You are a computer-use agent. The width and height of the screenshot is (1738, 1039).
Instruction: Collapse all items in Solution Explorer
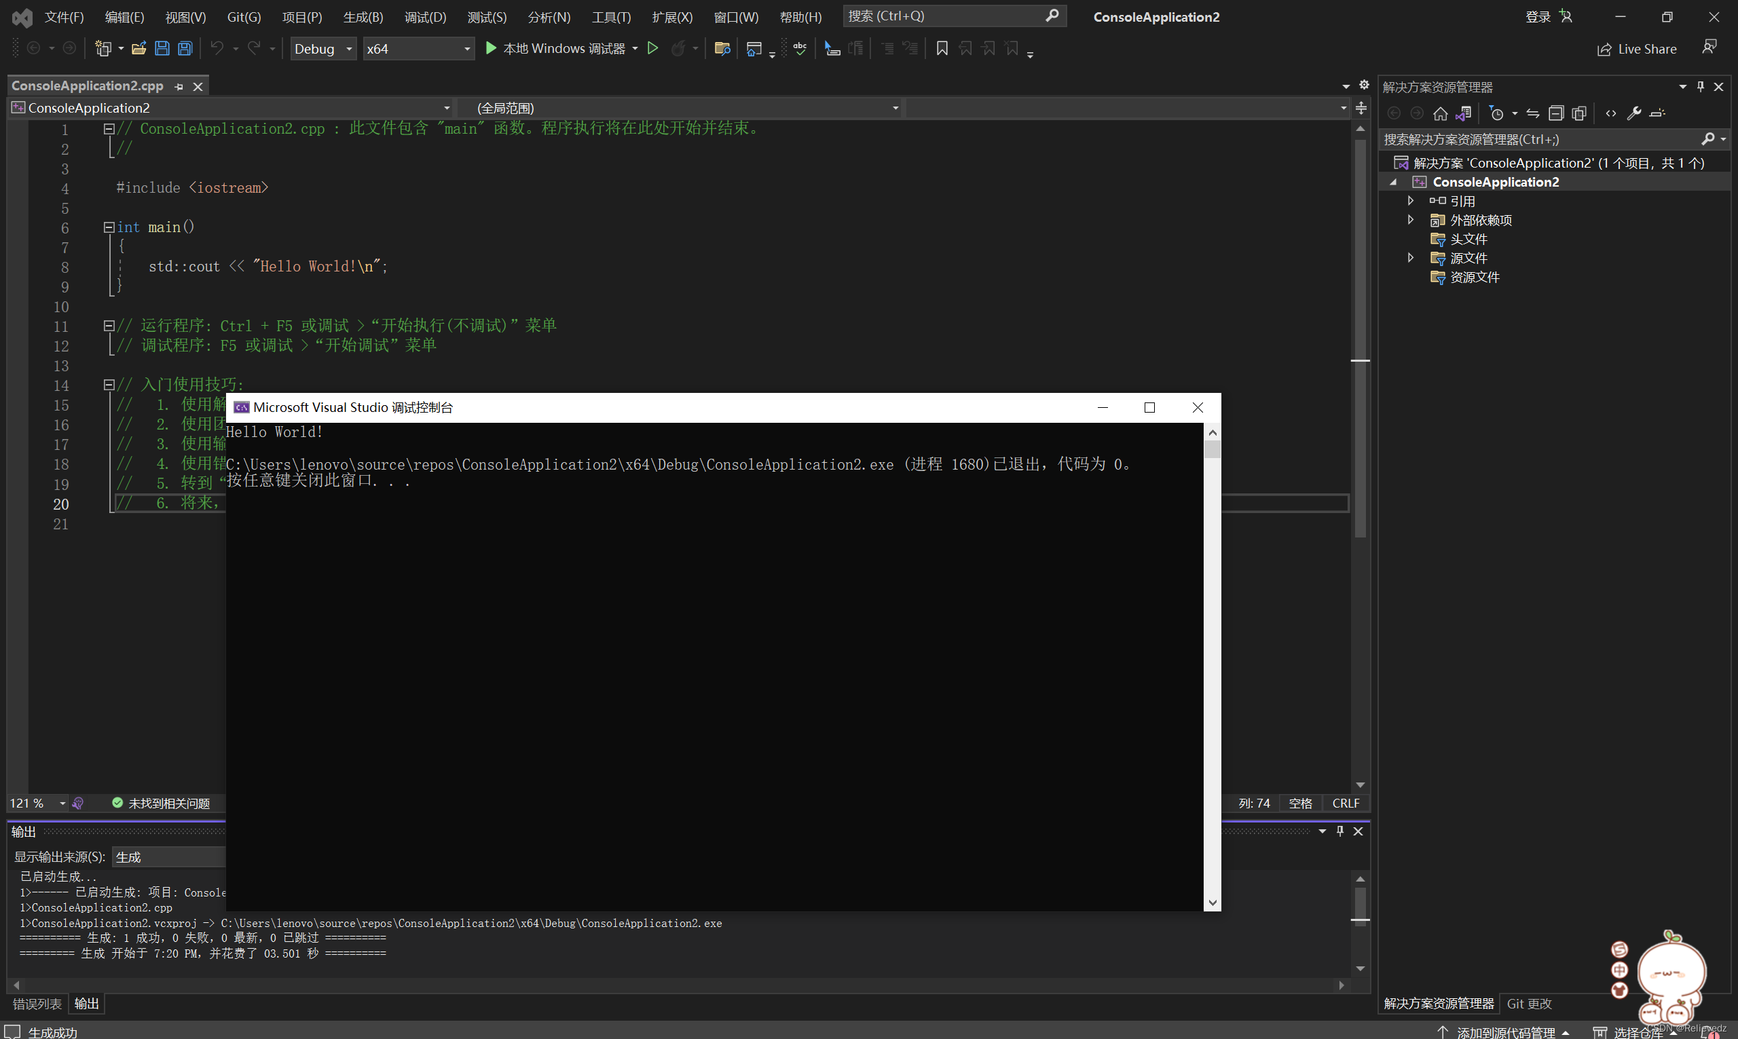pyautogui.click(x=1556, y=113)
